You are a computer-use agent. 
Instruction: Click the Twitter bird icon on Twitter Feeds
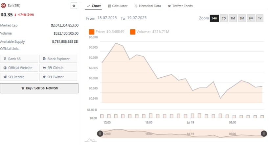click(x=169, y=6)
